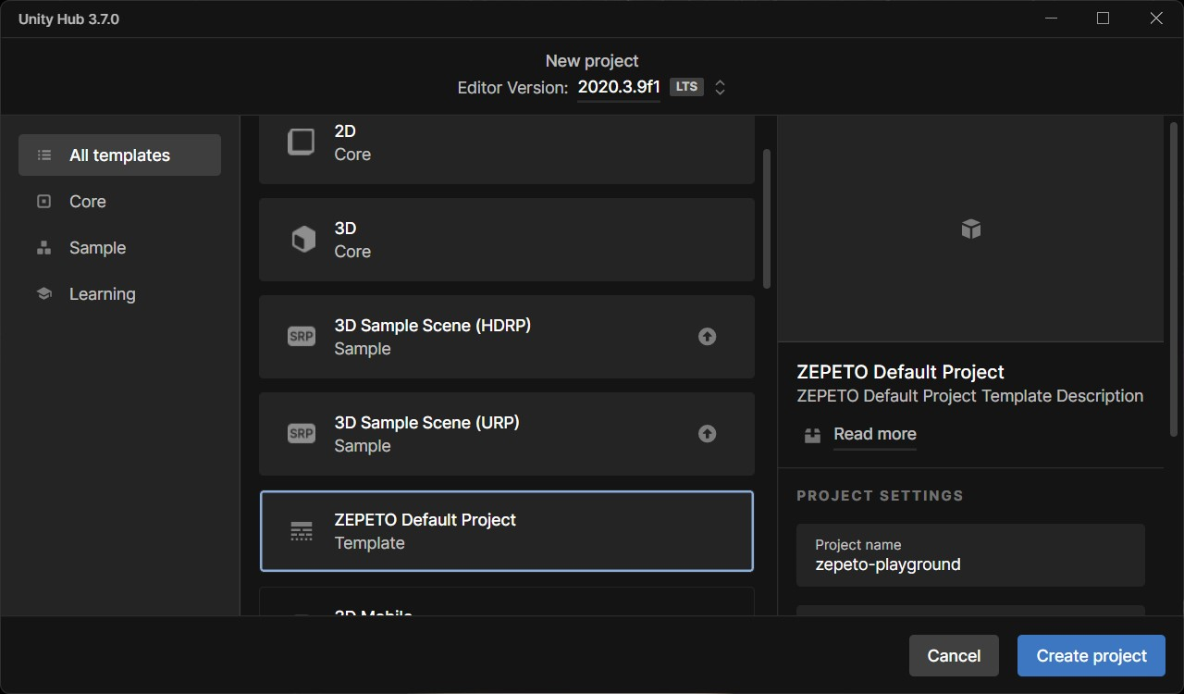Image resolution: width=1184 pixels, height=694 pixels.
Task: Click the LTS badge
Action: [686, 87]
